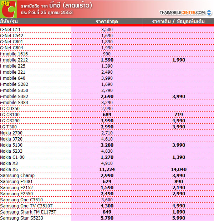Viewport: 214px width, 221px height.
Task: Click the ยี่ห้อ/รุ่น column header
Action: pyautogui.click(x=9, y=21)
